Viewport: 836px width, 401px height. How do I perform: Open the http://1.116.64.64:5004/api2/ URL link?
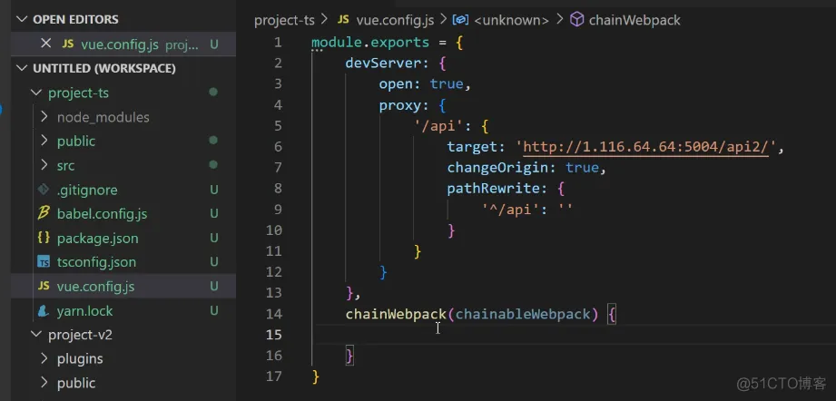tap(645, 148)
